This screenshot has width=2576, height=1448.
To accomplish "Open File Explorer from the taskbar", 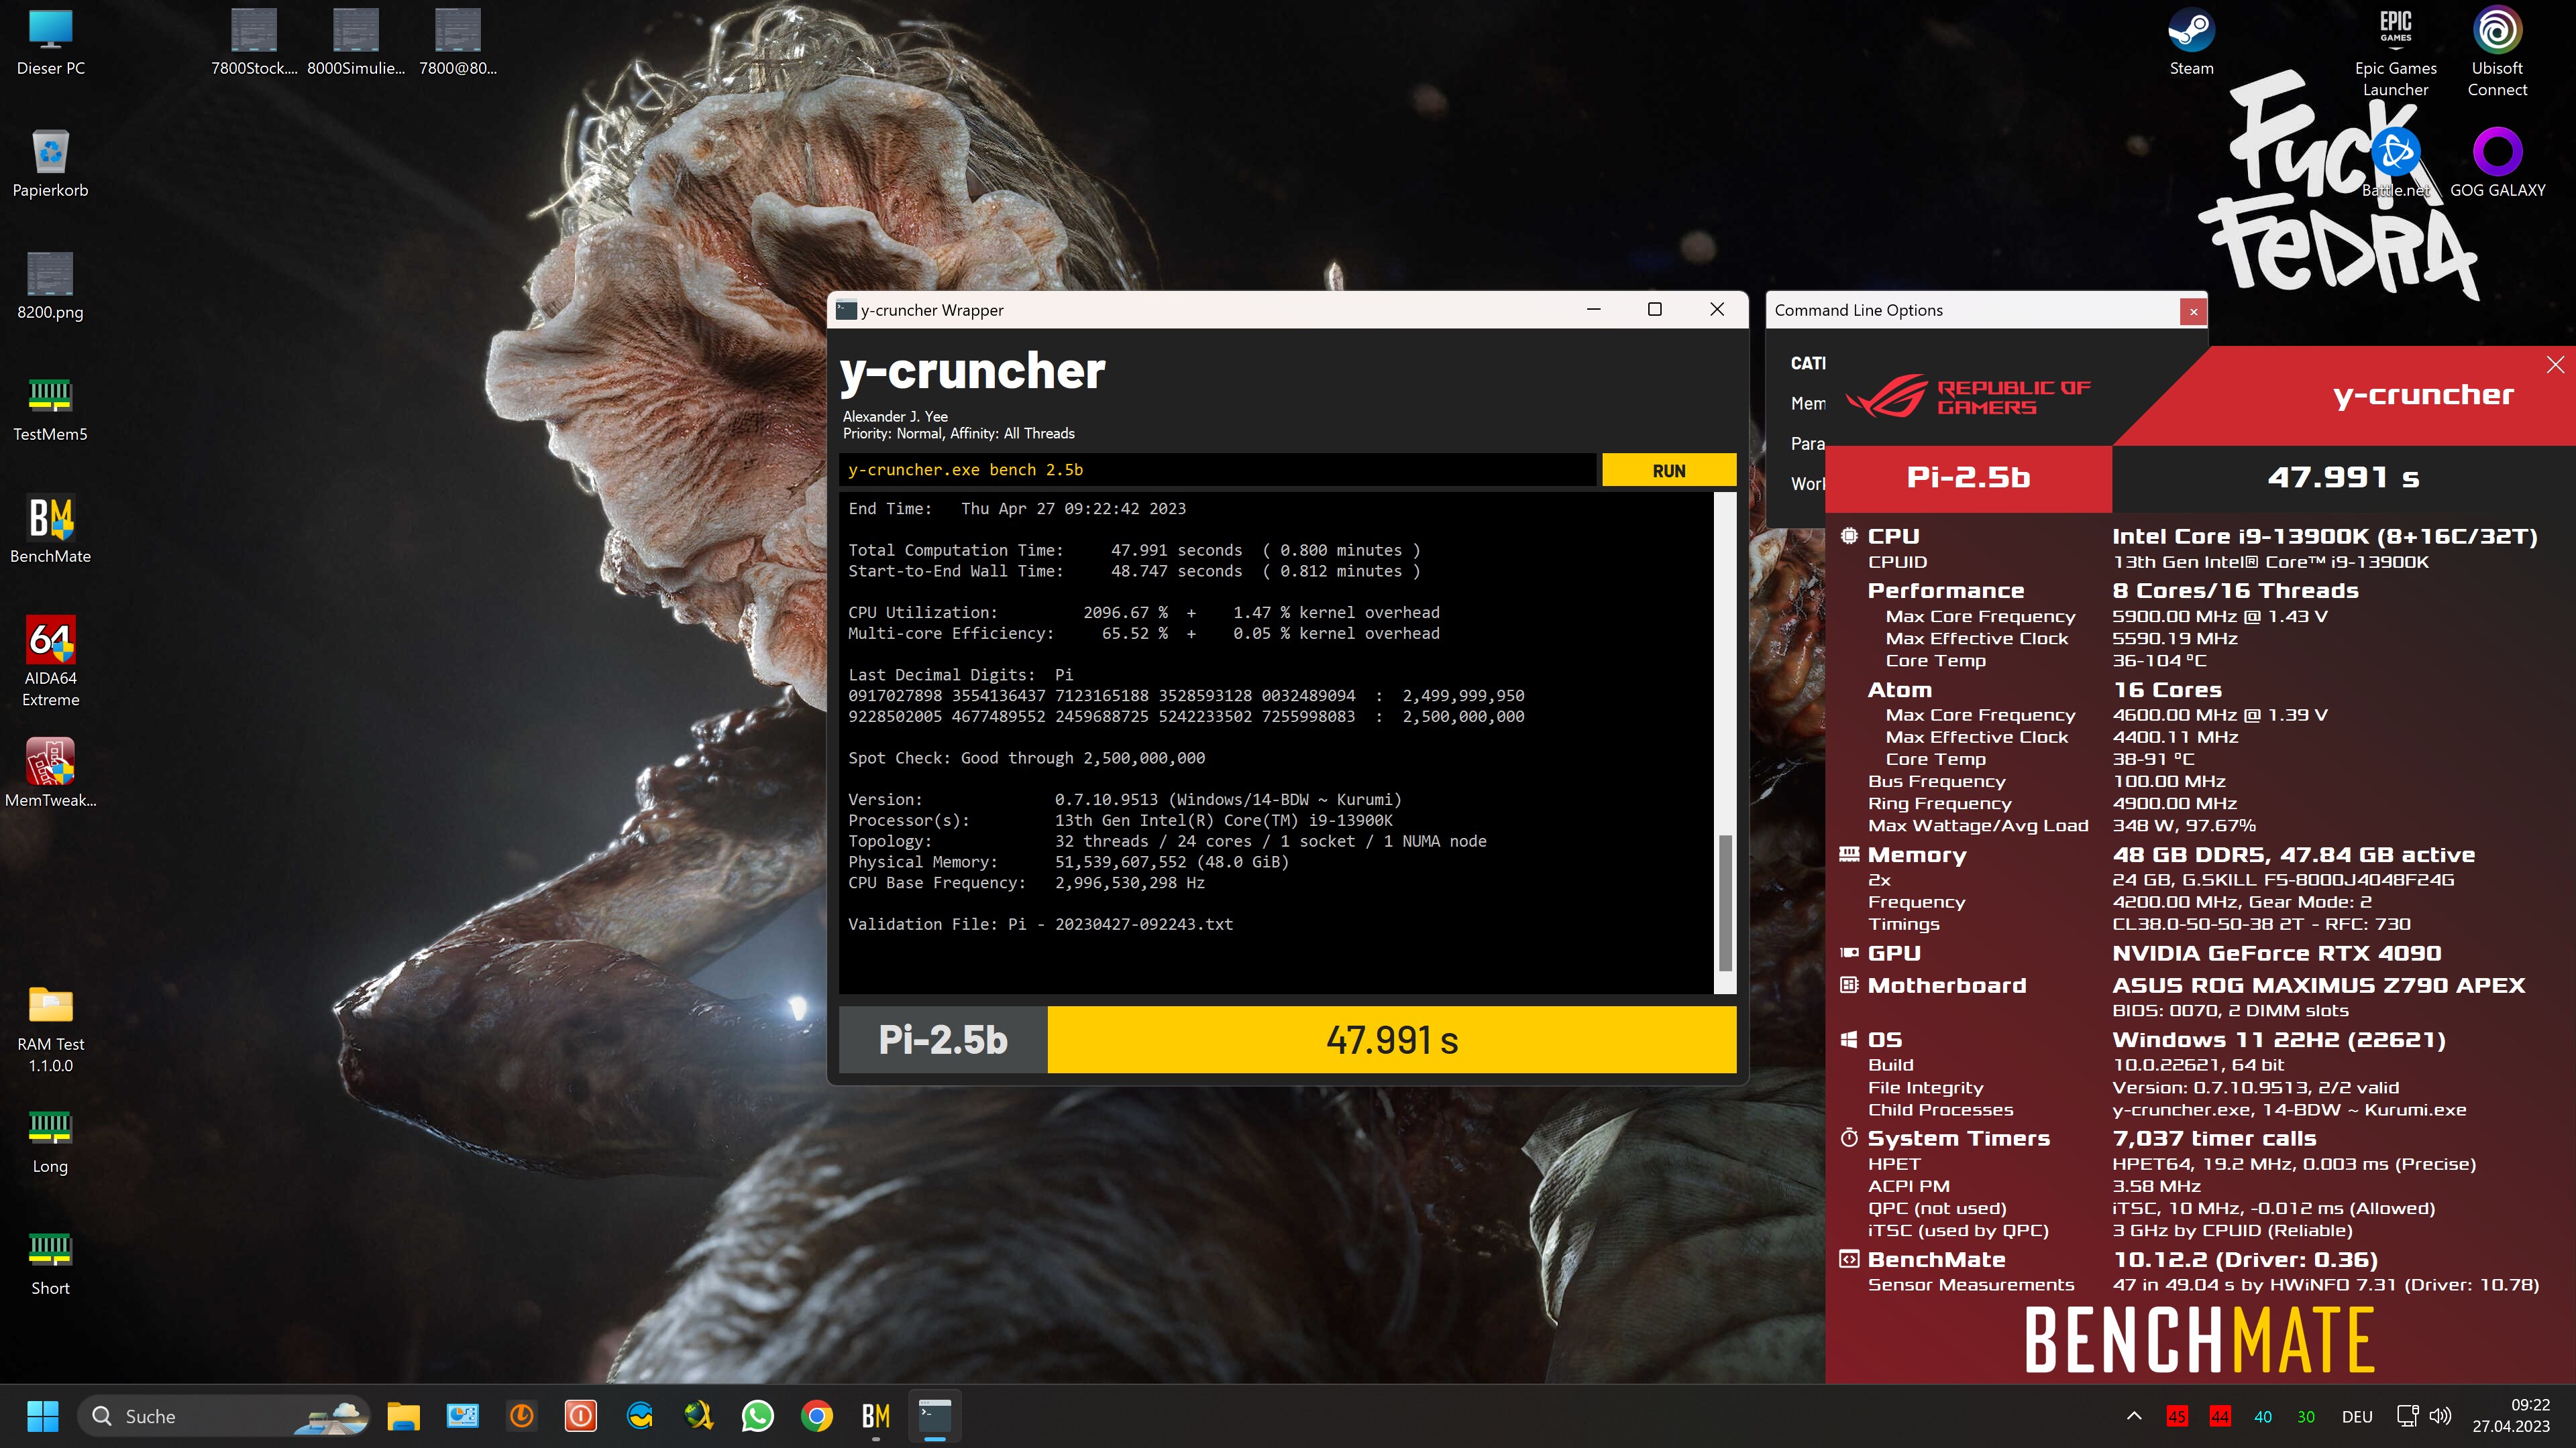I will click(x=403, y=1416).
